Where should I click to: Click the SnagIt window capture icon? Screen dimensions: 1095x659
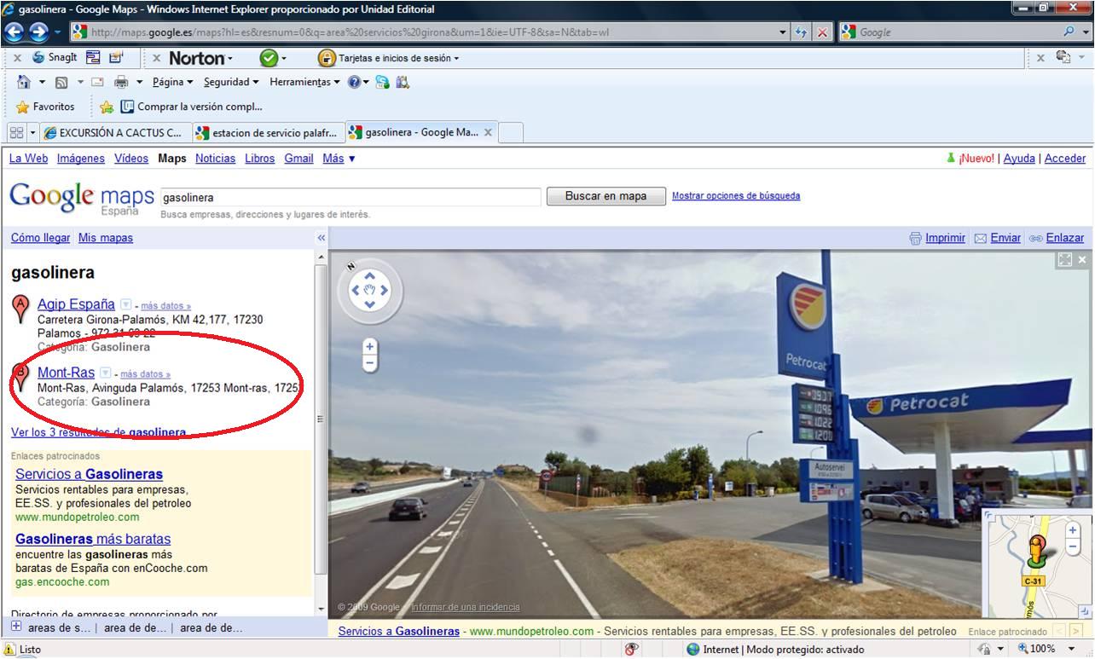pos(93,58)
